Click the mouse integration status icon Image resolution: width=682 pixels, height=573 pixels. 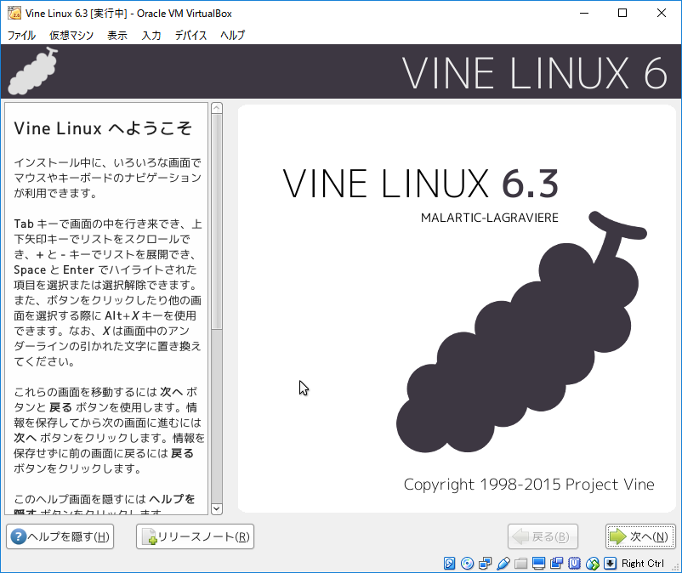pyautogui.click(x=593, y=564)
